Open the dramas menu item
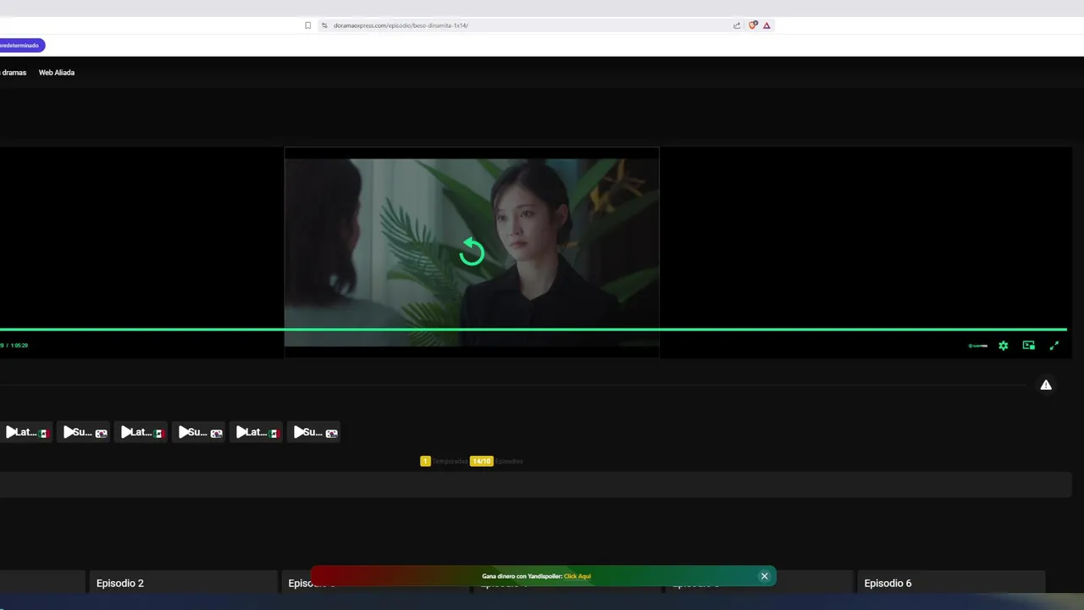 pos(14,73)
